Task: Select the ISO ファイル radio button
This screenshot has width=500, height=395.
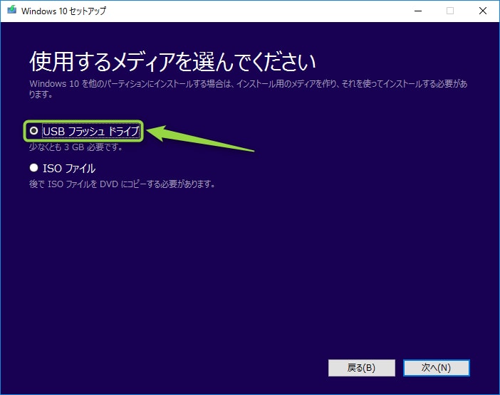Action: coord(33,169)
